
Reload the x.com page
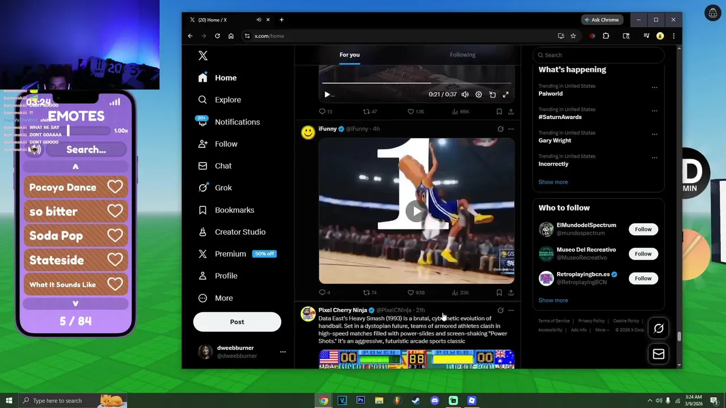pos(217,36)
